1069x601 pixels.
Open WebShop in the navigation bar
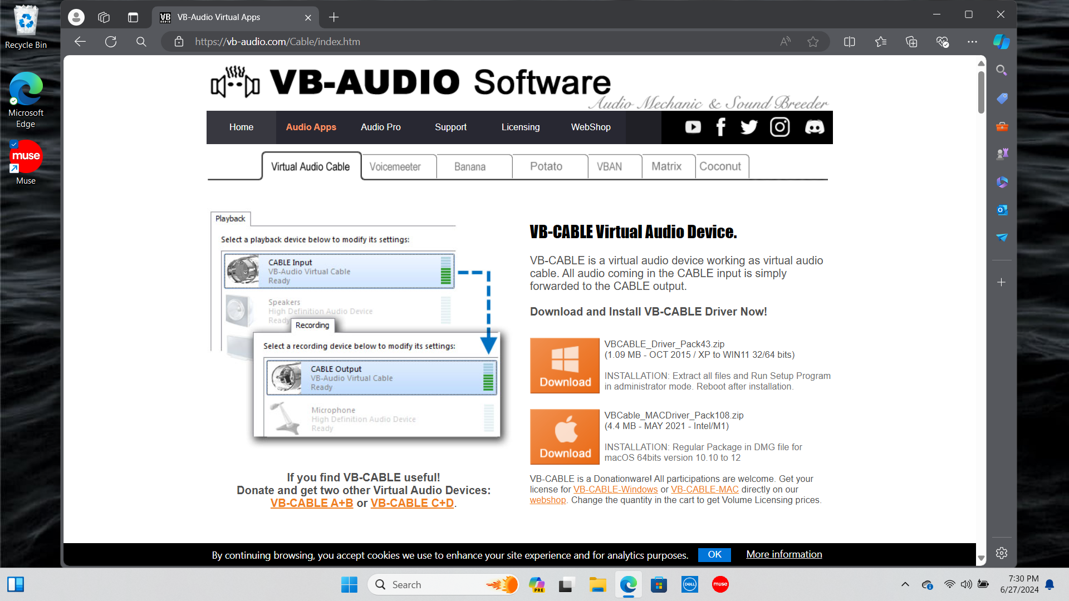pos(590,127)
